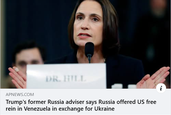Open the link info 'i' icon

[161, 88]
